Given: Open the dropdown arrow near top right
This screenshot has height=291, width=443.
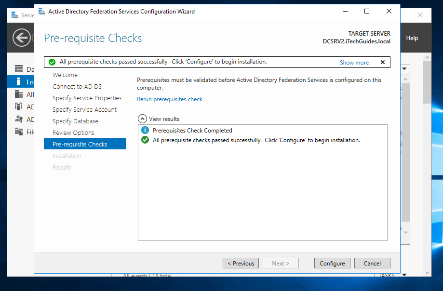Looking at the screenshot, I should click(x=404, y=69).
